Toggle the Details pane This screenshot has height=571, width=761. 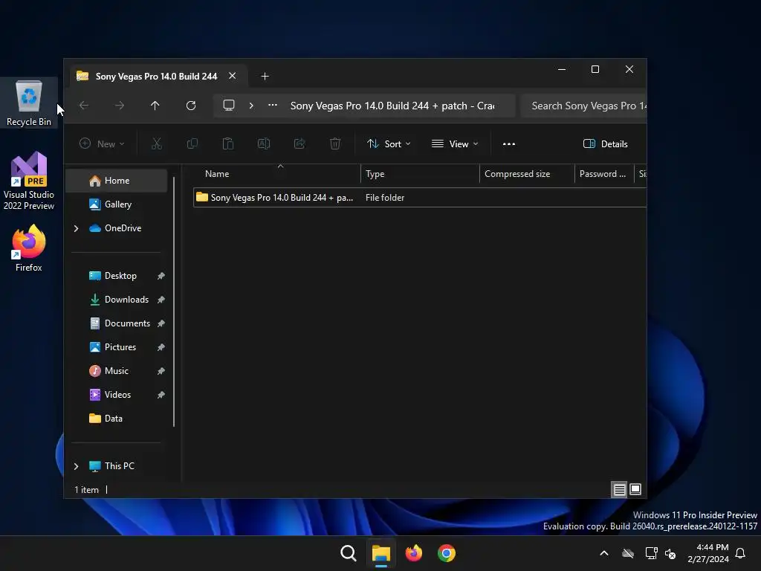pyautogui.click(x=605, y=143)
